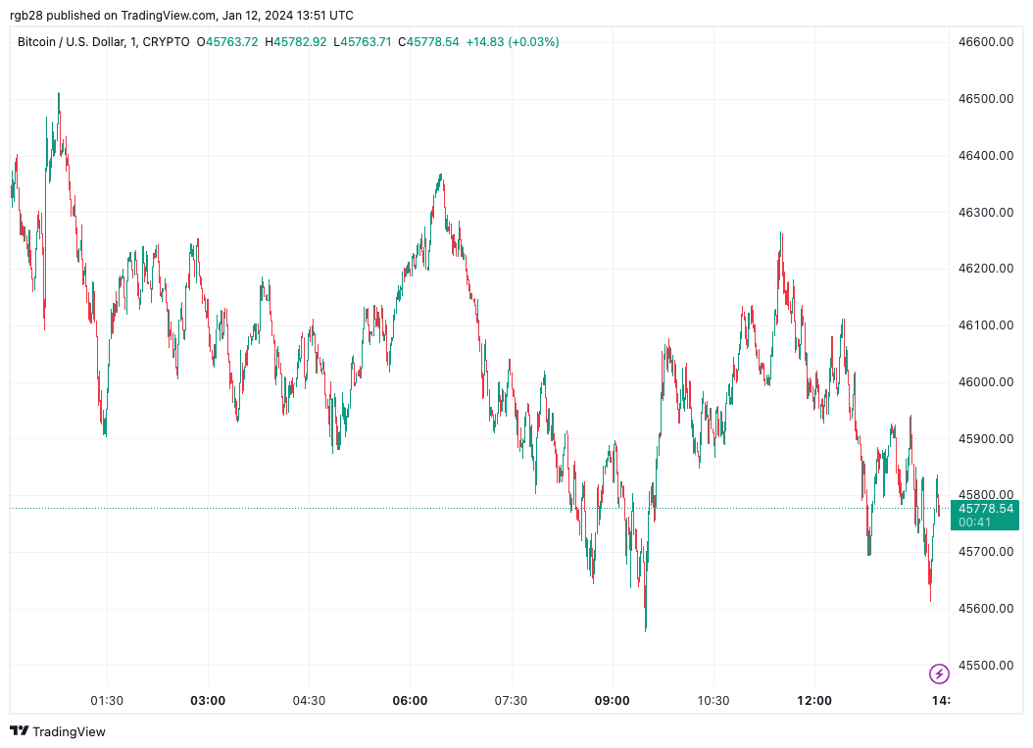Image resolution: width=1033 pixels, height=748 pixels.
Task: Click the +14.83 (+0.03%) change readout
Action: (x=512, y=42)
